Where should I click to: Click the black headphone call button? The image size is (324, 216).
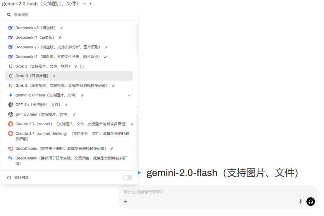coord(310,202)
